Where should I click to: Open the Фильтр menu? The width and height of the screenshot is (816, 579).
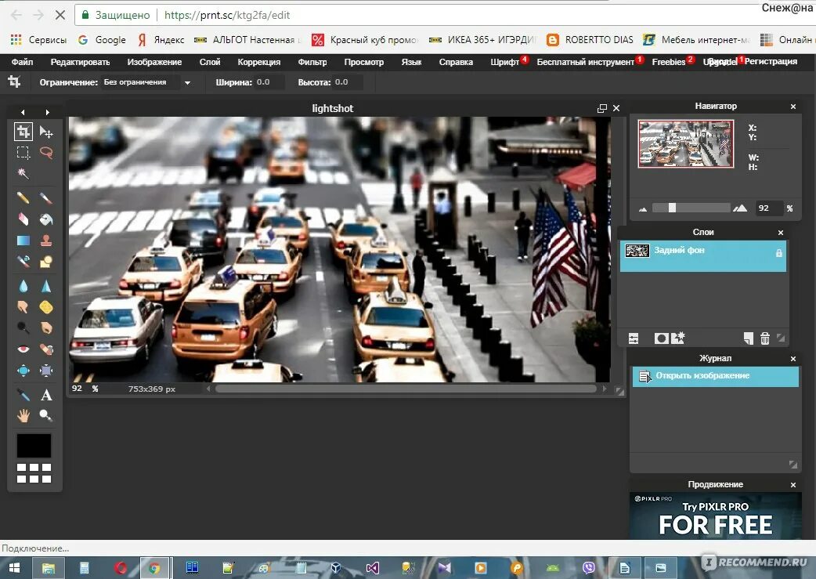(x=312, y=62)
